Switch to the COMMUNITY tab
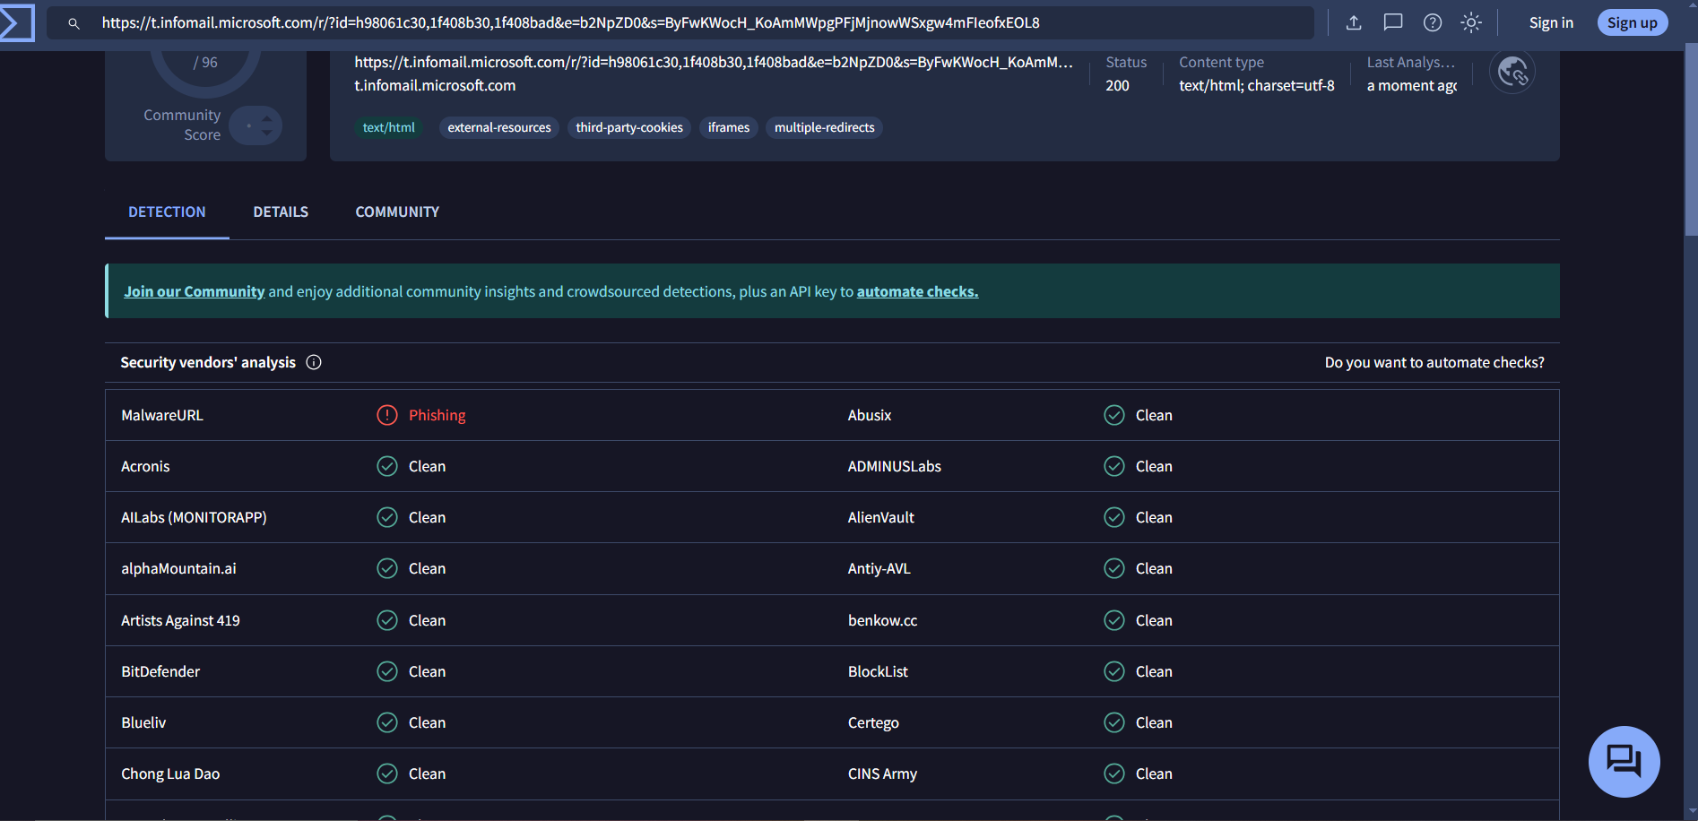This screenshot has height=821, width=1698. 397,212
